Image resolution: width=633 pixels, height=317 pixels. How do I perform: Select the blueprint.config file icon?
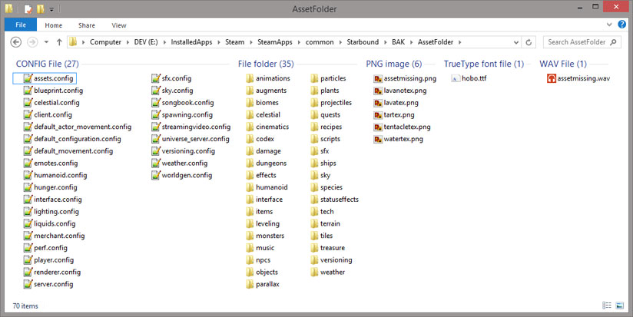28,91
